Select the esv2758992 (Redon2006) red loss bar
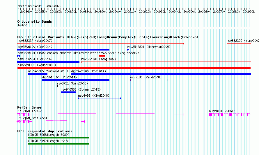259x155 pixels. pos(134,68)
